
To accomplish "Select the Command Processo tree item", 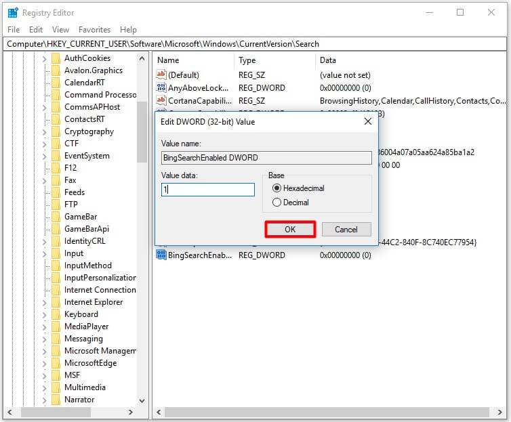I will click(100, 95).
